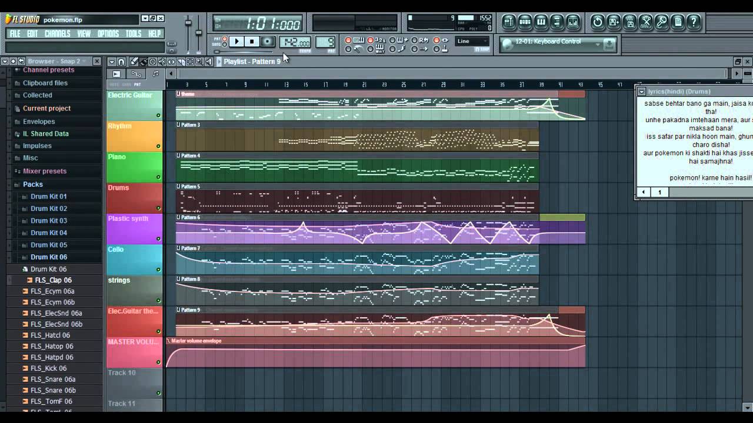Adjust the master pitch slider
The height and width of the screenshot is (423, 753).
[x=199, y=32]
